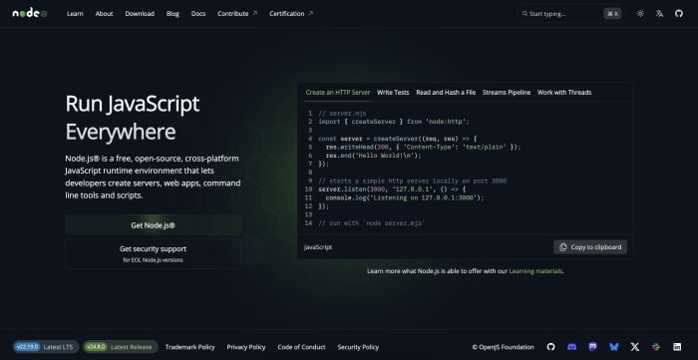Viewport: 698px width, 360px height.
Task: Open the Bluesky butterfly icon in footer
Action: tap(614, 347)
